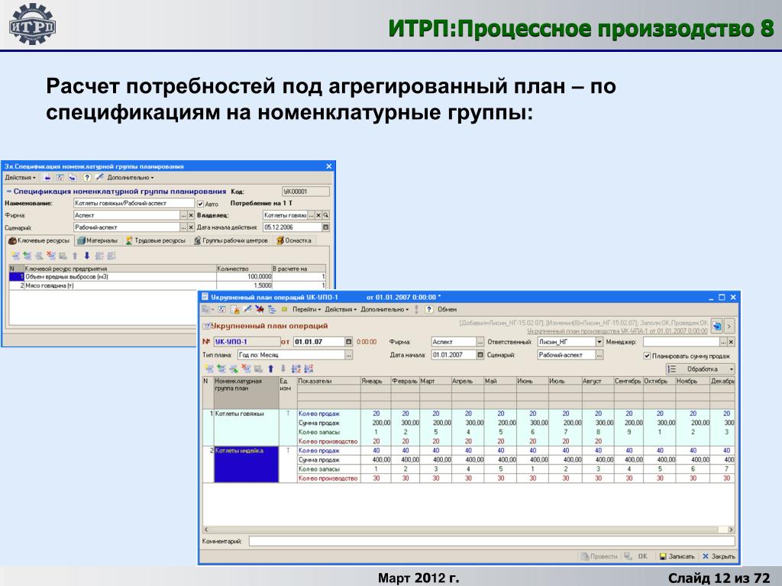This screenshot has width=782, height=586.
Task: Open the Дополнительно menu in the specification window
Action: (x=130, y=177)
